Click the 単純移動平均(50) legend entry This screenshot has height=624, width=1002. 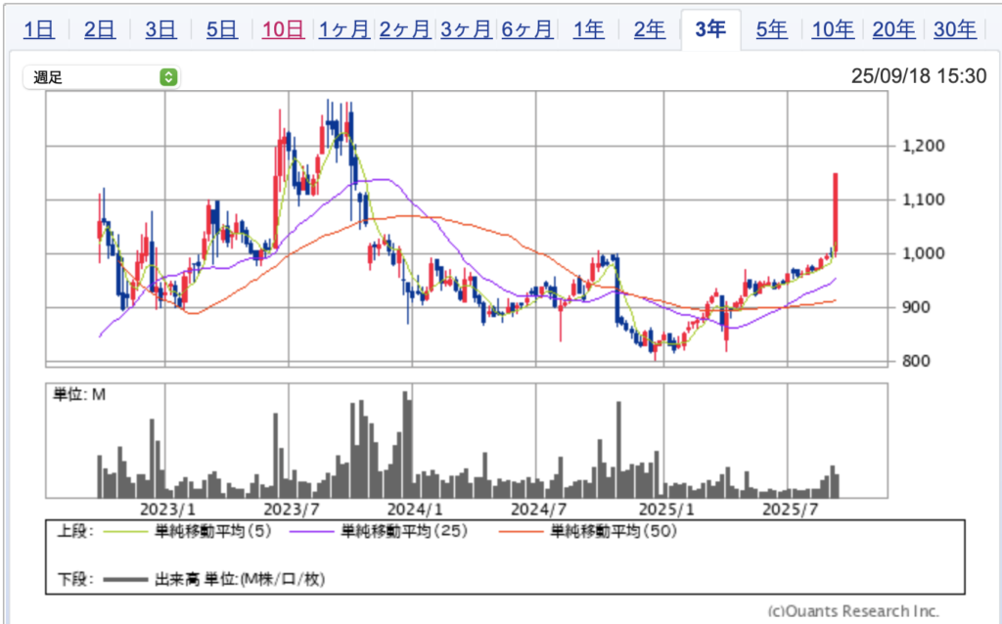click(614, 531)
